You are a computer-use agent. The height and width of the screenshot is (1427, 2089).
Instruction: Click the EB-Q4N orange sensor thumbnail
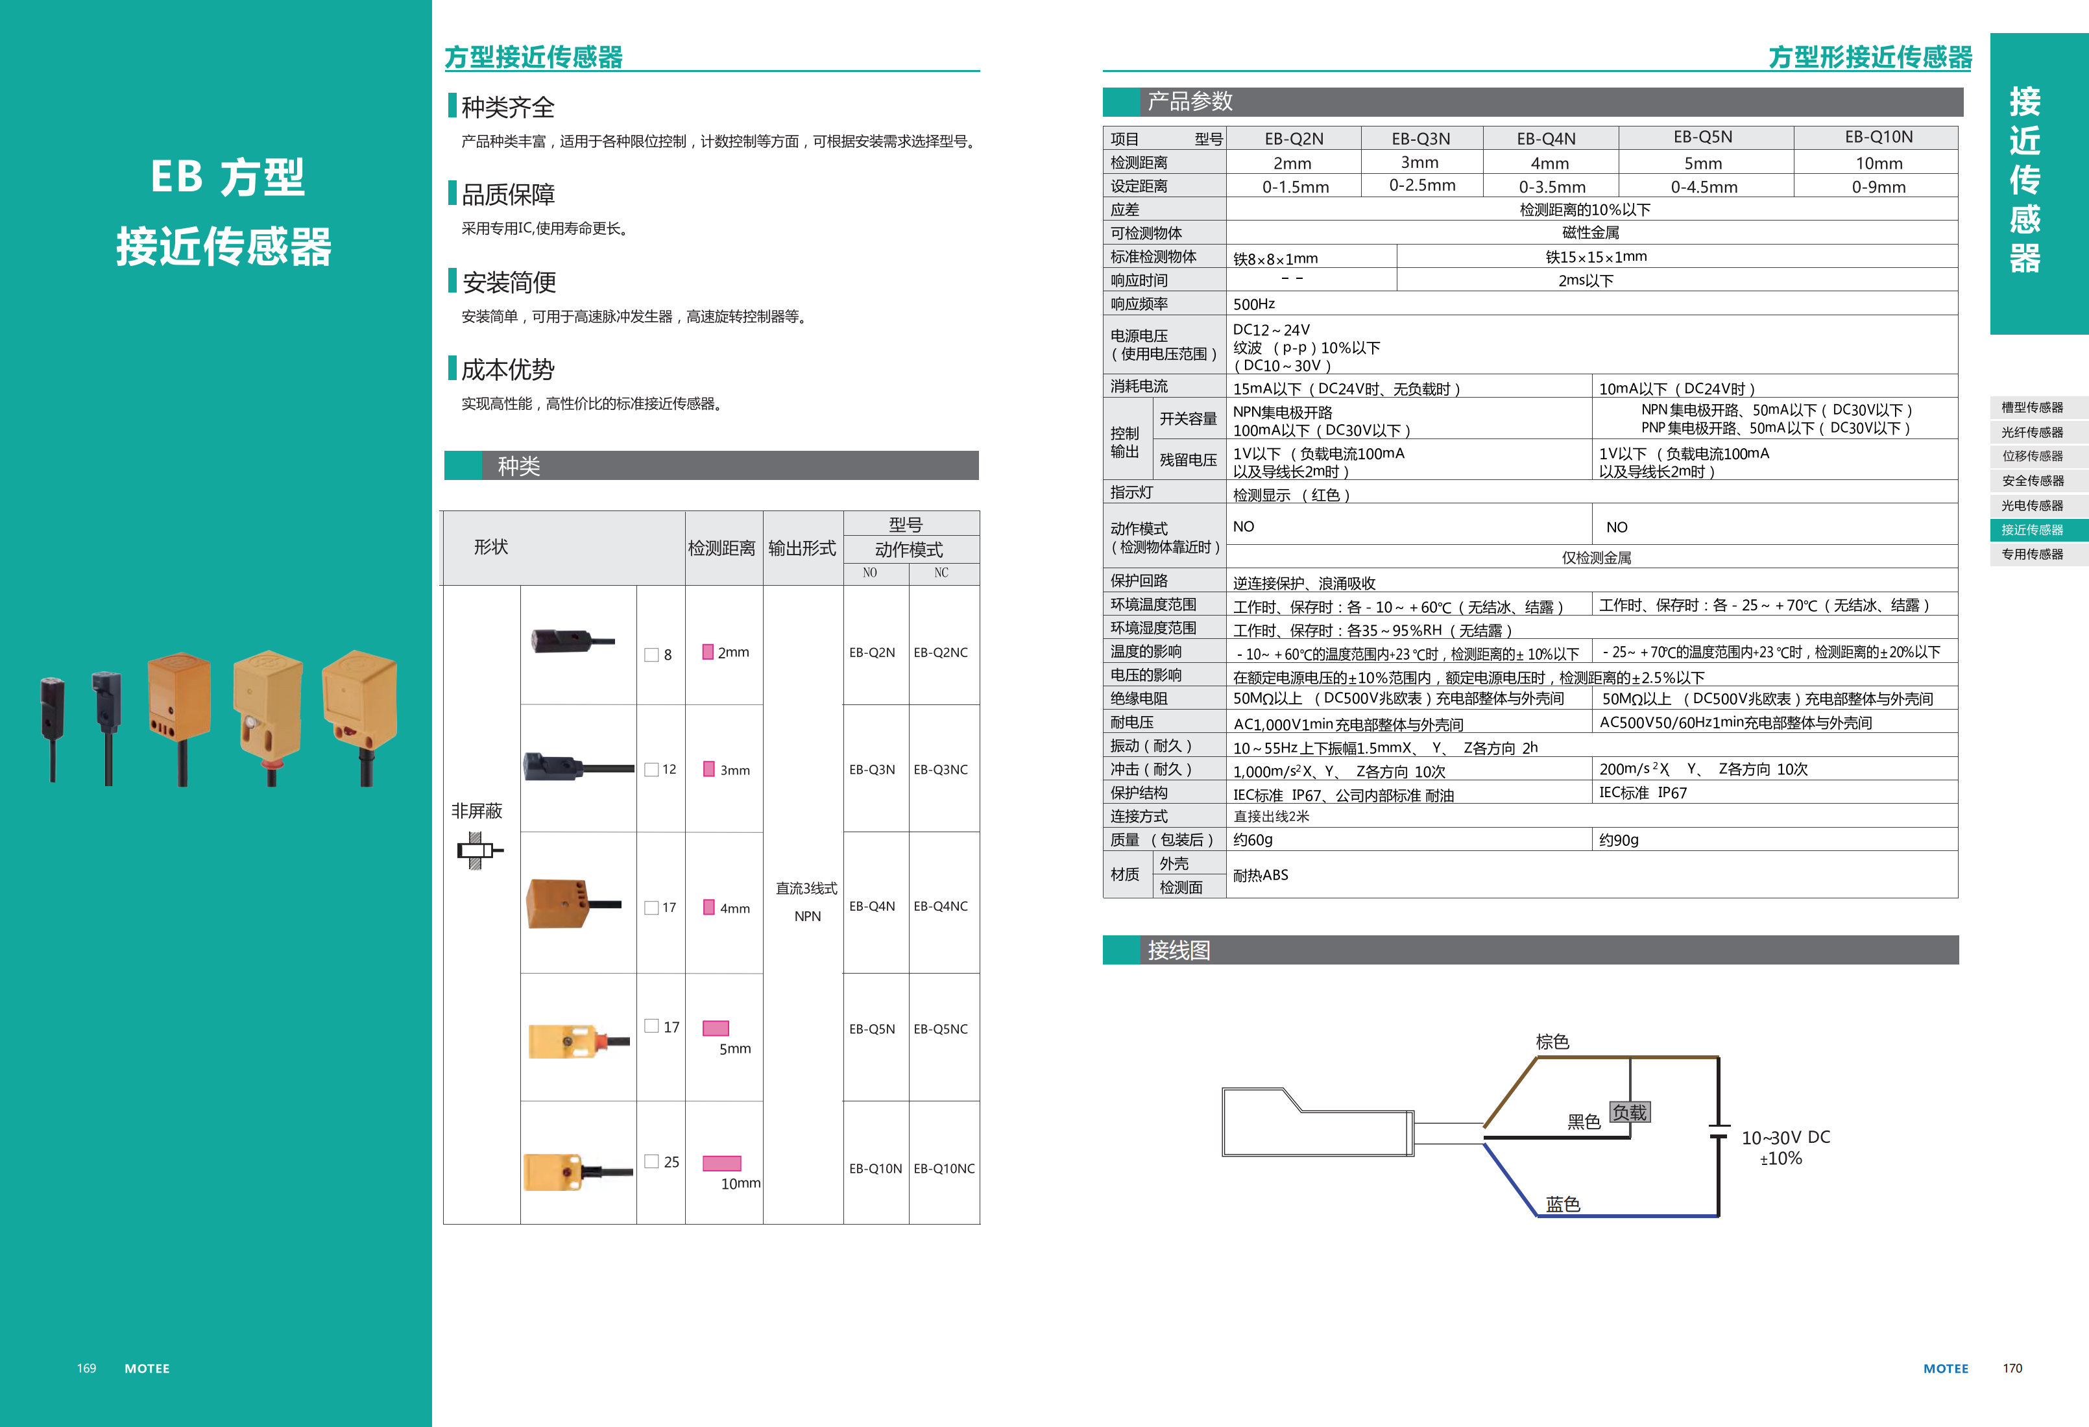coord(573,904)
